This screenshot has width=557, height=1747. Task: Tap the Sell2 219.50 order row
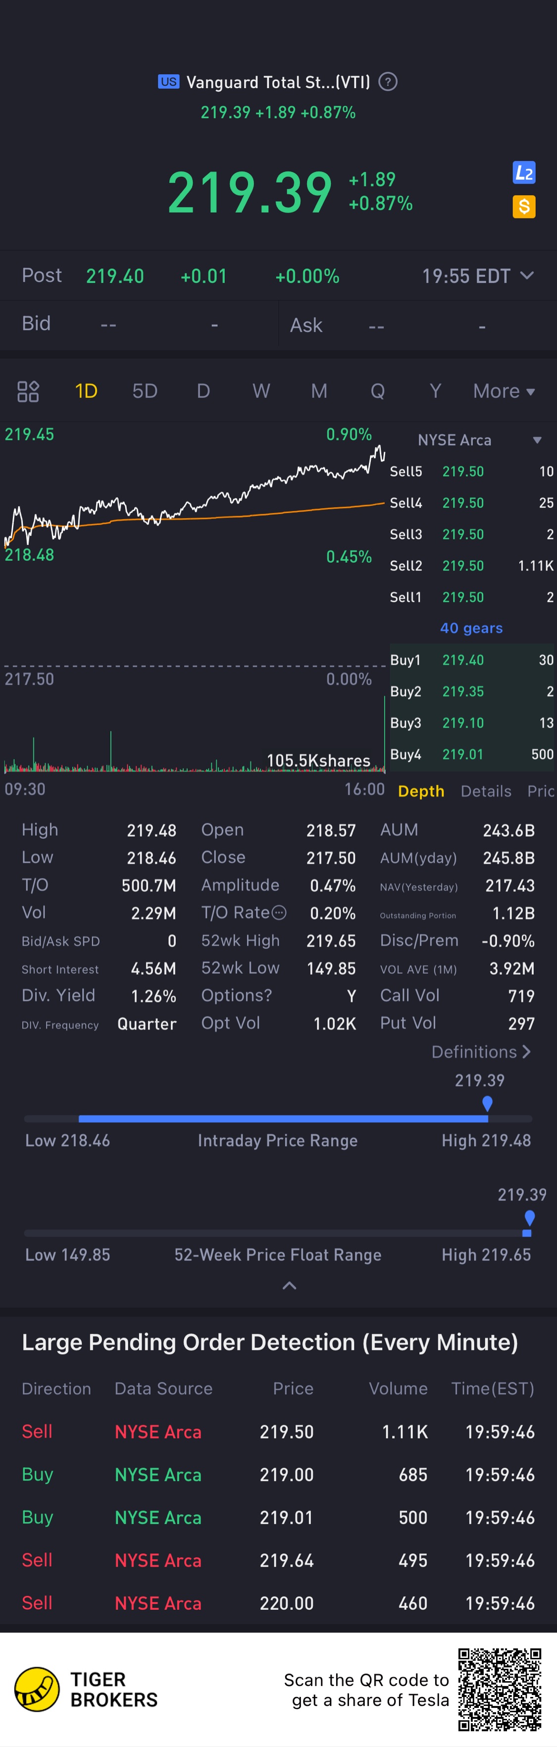click(471, 566)
